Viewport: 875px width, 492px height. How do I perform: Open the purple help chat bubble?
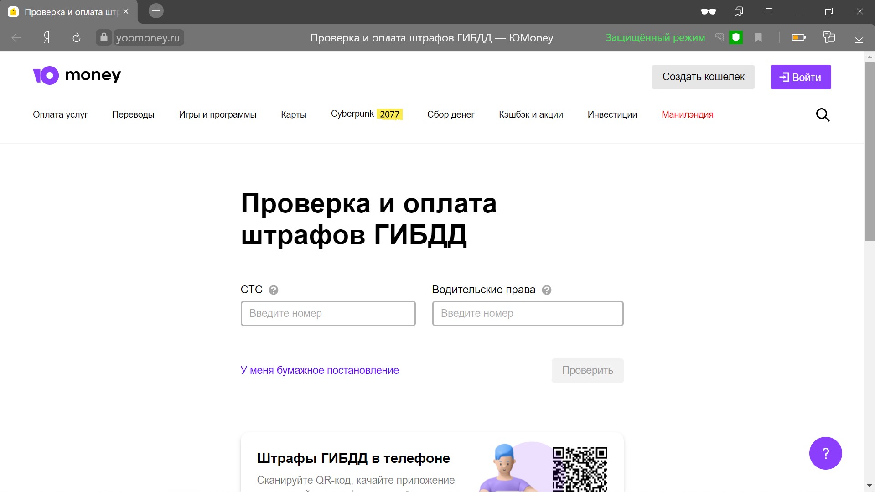coord(825,453)
